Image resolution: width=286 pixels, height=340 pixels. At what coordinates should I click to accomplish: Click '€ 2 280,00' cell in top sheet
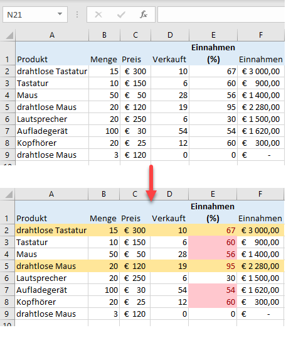tap(261, 107)
